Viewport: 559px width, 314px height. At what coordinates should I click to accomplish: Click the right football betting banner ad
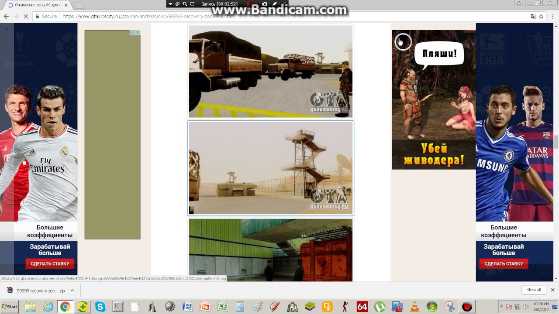pyautogui.click(x=514, y=153)
